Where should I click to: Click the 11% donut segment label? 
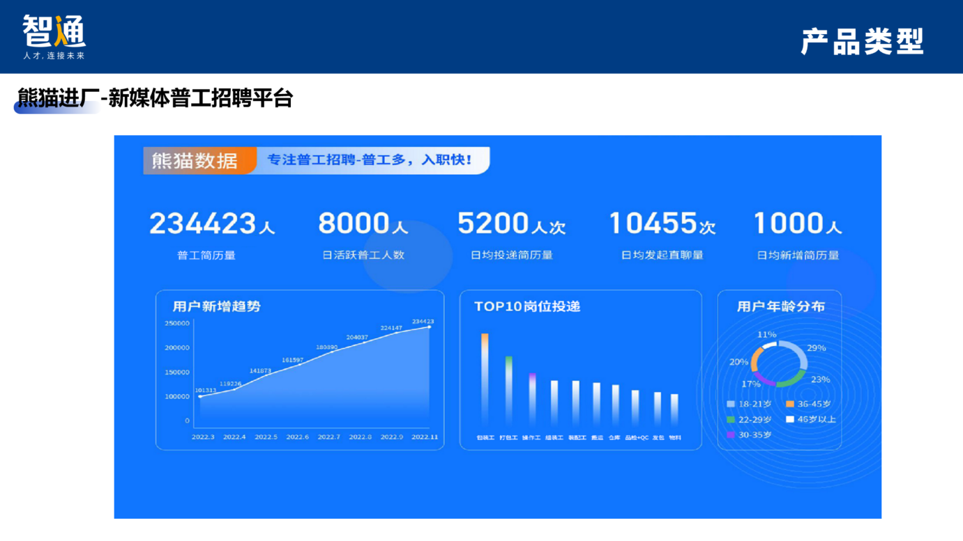[767, 335]
